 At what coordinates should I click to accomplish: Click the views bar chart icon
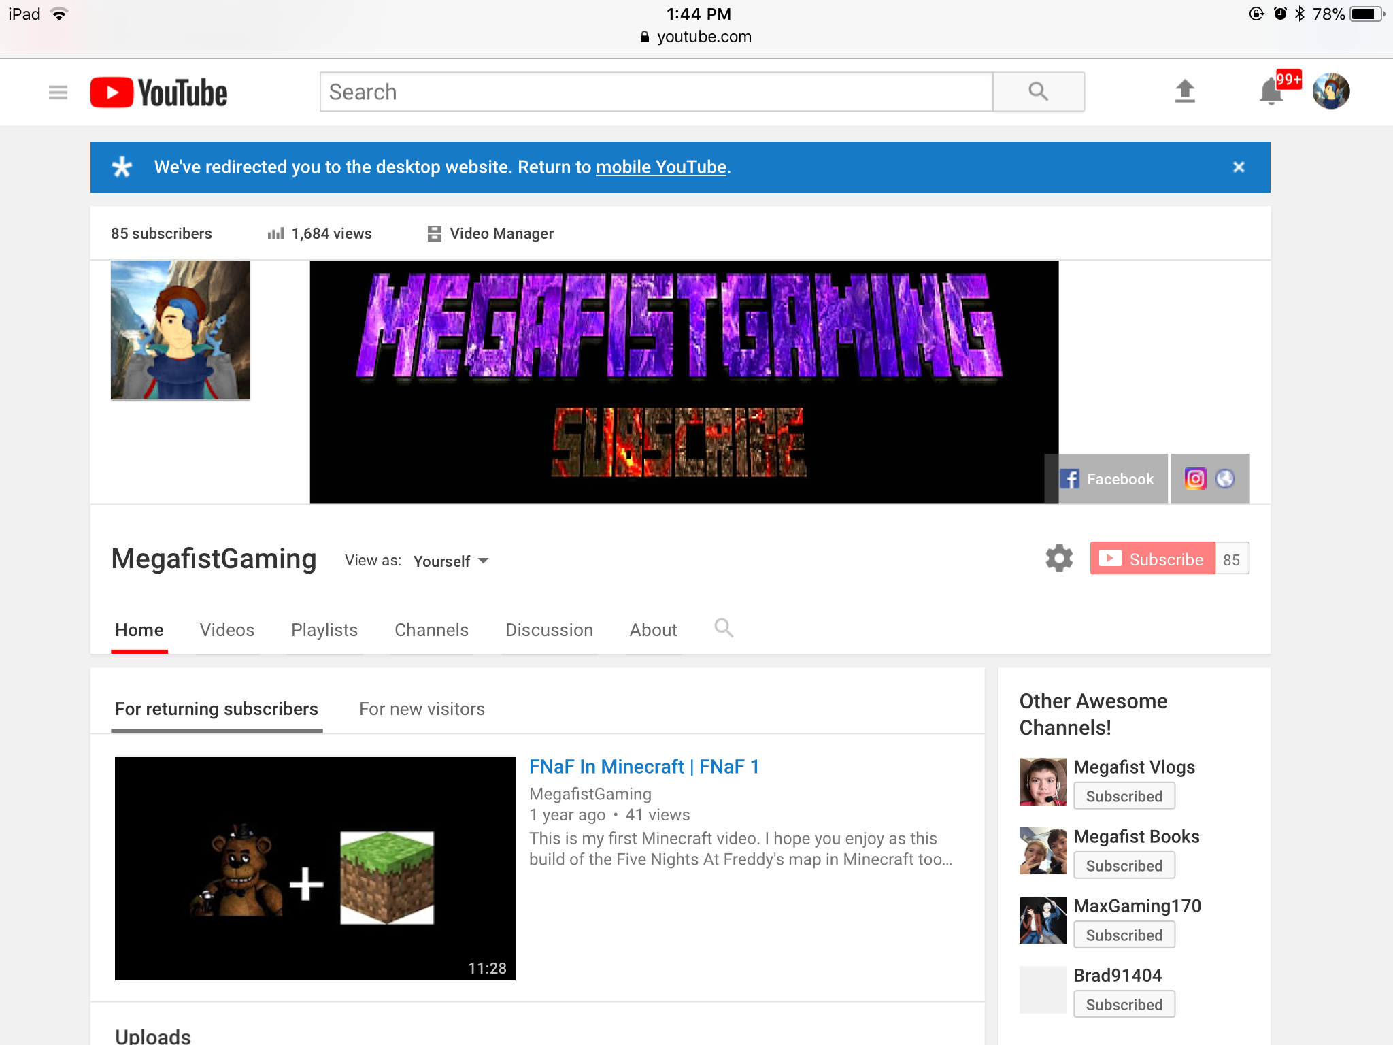point(275,233)
